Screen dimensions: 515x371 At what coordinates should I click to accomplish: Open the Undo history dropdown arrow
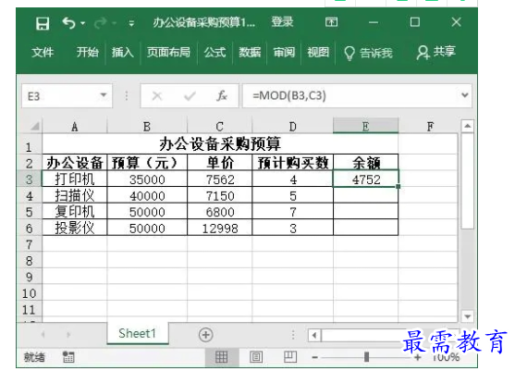[83, 23]
